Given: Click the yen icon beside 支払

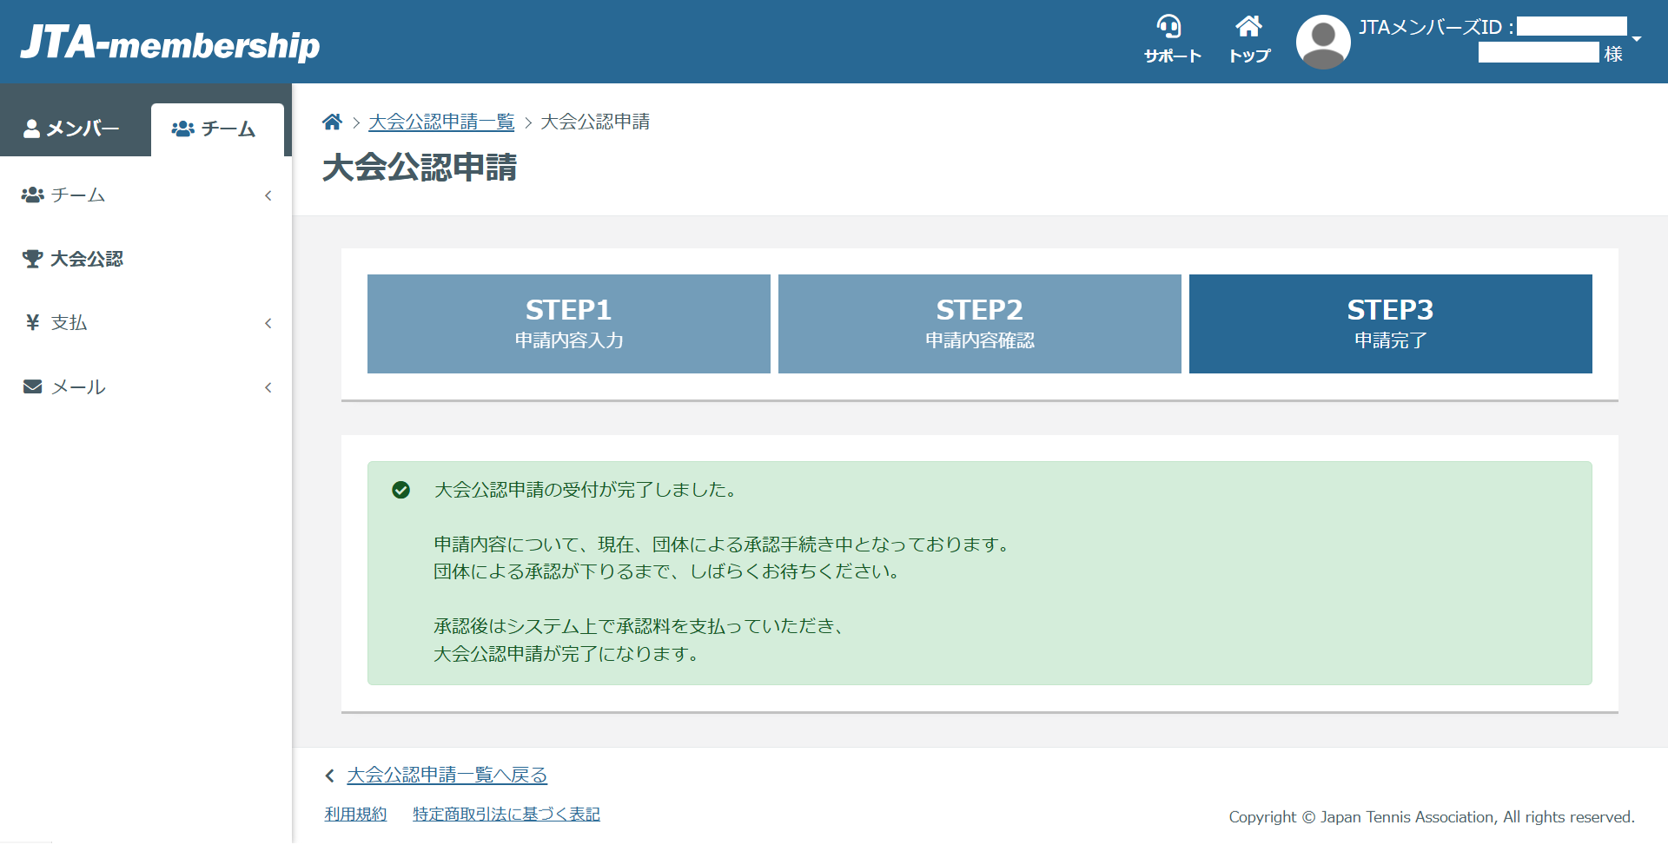Looking at the screenshot, I should [32, 323].
